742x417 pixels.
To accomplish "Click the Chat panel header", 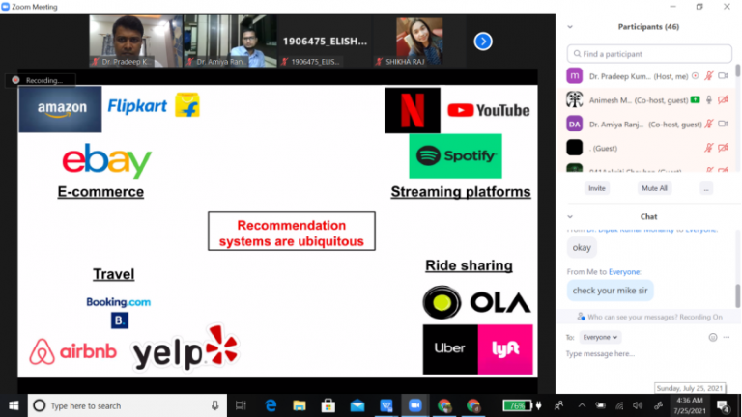I will tap(648, 216).
